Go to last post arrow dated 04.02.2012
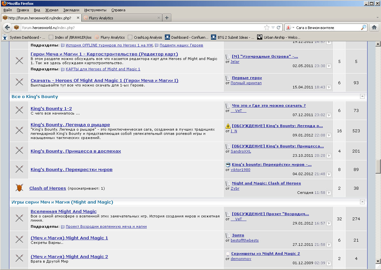 [x=329, y=174]
